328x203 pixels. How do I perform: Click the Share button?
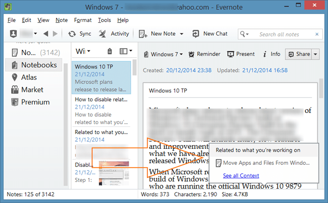pos(299,54)
